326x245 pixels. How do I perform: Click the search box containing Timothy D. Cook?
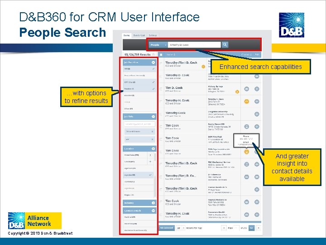pos(194,45)
